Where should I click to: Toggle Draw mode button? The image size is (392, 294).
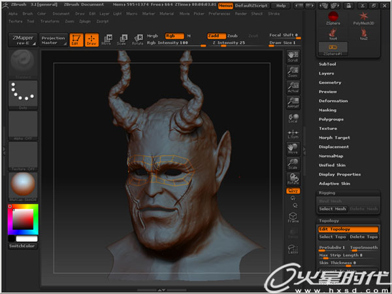coord(91,40)
